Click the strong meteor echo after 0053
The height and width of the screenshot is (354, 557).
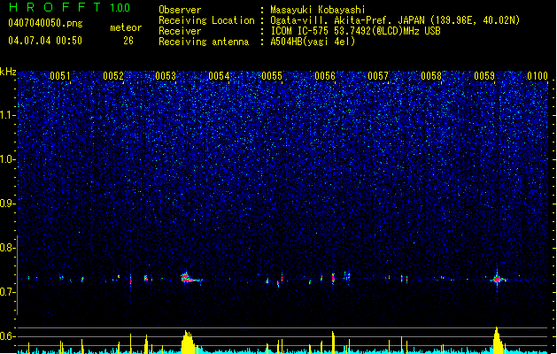pyautogui.click(x=190, y=278)
